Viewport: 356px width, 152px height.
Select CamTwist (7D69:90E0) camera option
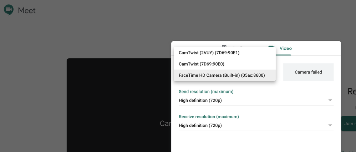pos(225,64)
